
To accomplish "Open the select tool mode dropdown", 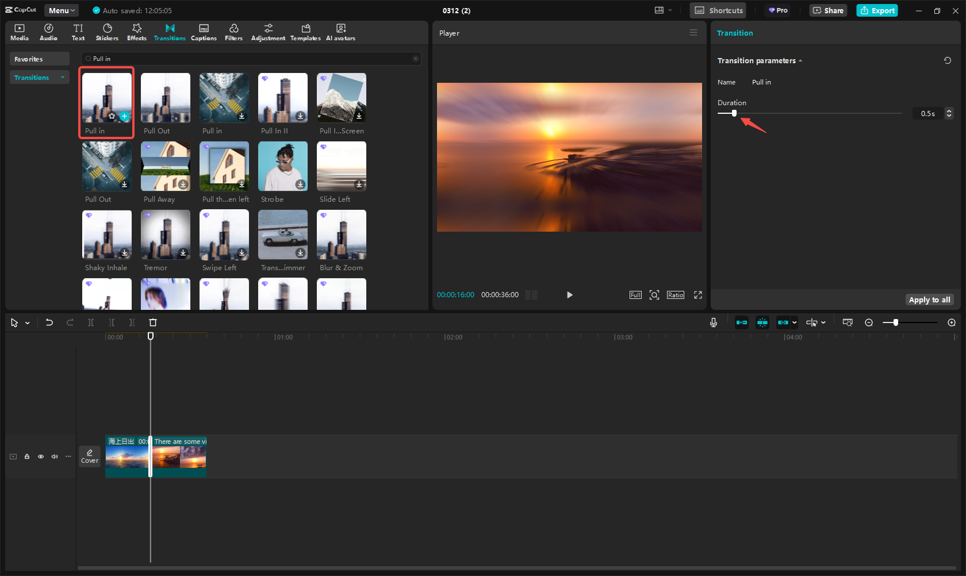I will 27,323.
